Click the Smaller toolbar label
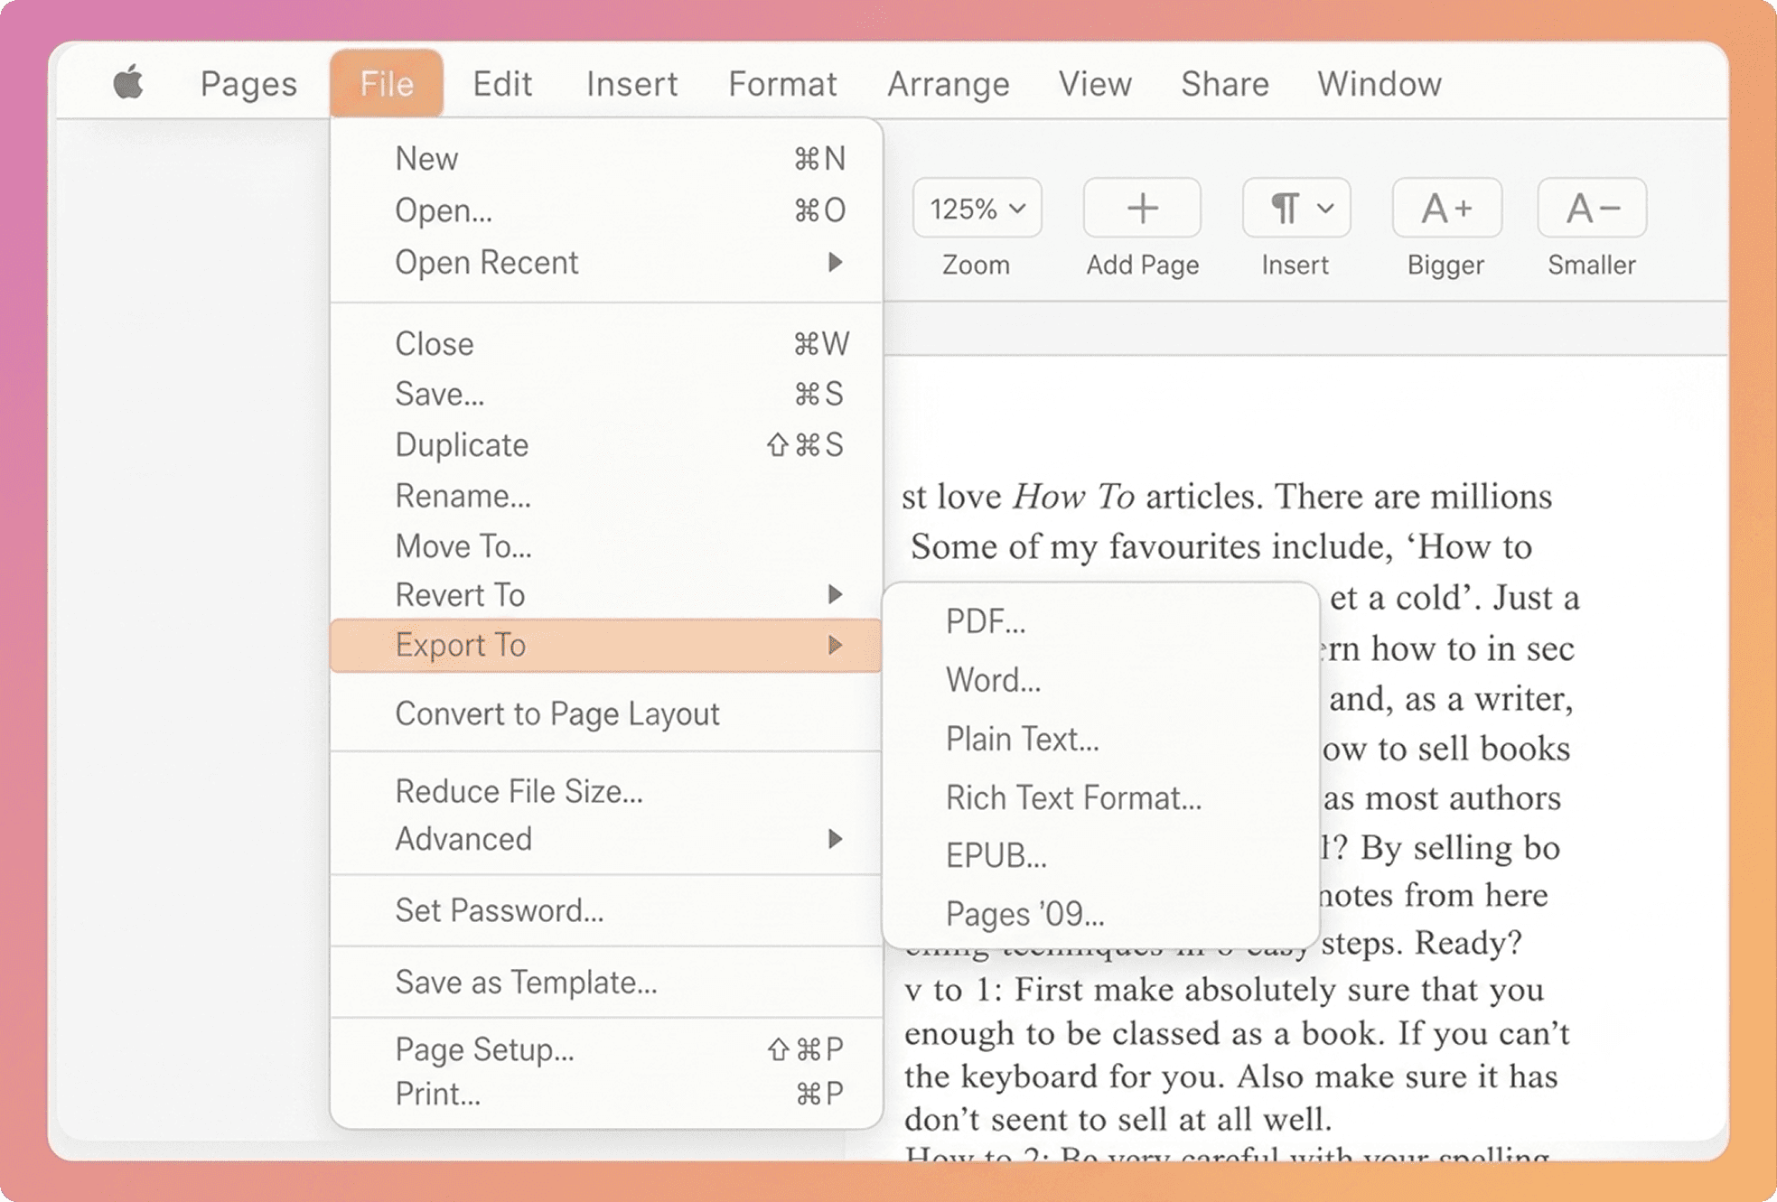This screenshot has height=1202, width=1777. click(1592, 265)
